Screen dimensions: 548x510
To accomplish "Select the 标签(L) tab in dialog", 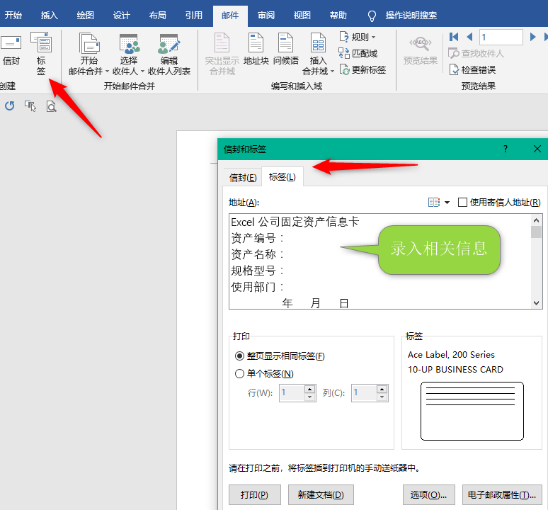I will [x=282, y=177].
